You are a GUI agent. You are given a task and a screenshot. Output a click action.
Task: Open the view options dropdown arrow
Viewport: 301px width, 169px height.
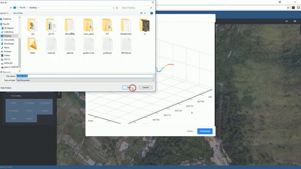point(145,13)
